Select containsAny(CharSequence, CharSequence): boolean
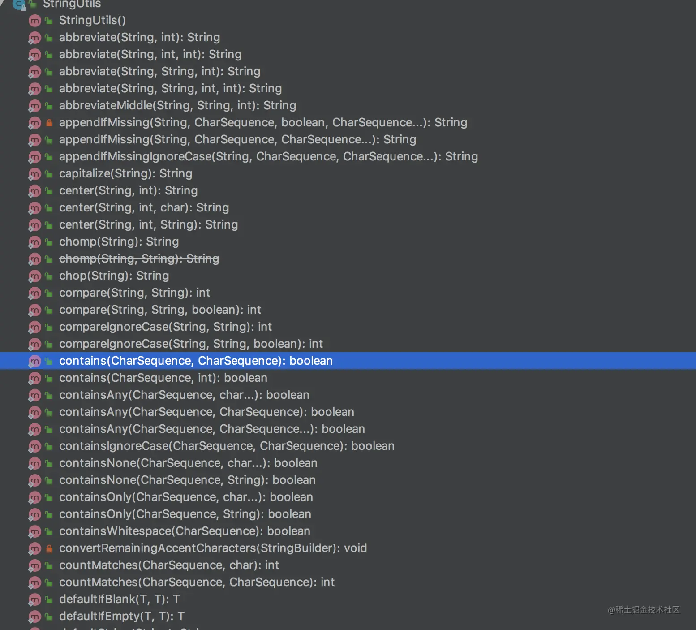 pyautogui.click(x=206, y=412)
